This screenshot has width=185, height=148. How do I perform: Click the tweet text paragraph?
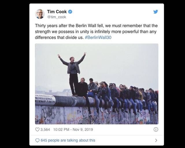[x=96, y=31]
